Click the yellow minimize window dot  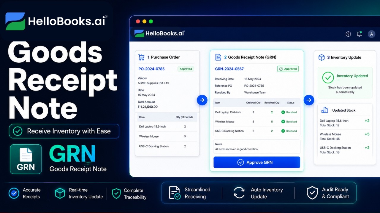click(144, 22)
